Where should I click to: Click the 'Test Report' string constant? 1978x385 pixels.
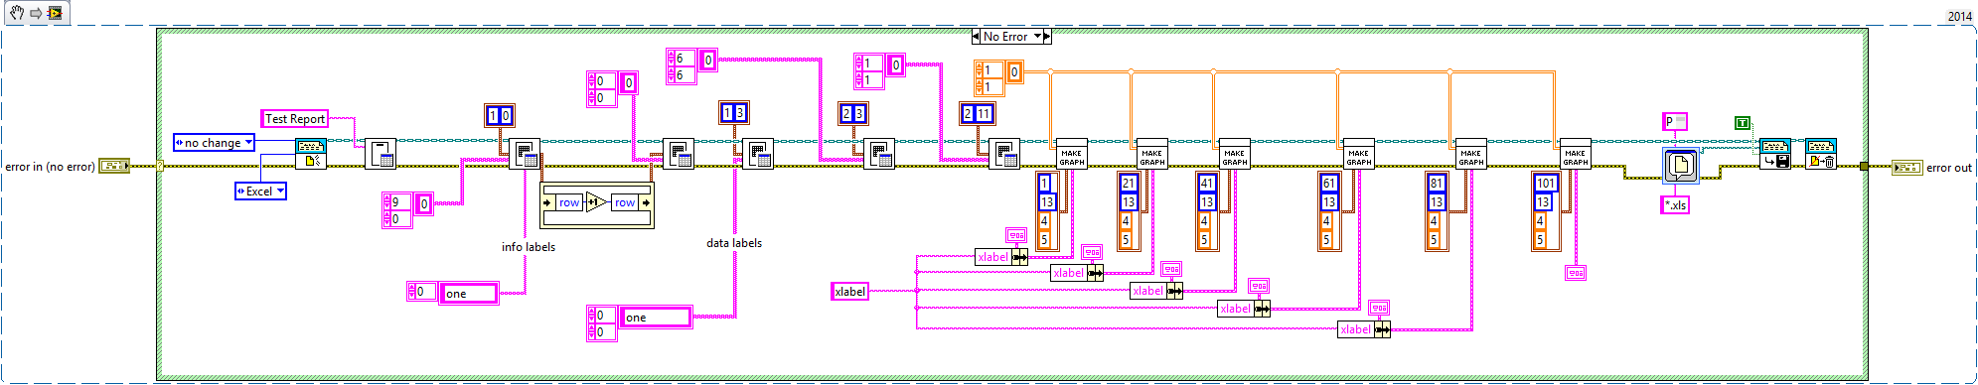coord(295,119)
